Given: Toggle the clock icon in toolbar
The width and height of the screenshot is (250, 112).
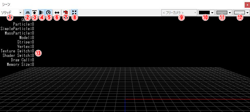Looking at the screenshot, I should [x=48, y=13].
